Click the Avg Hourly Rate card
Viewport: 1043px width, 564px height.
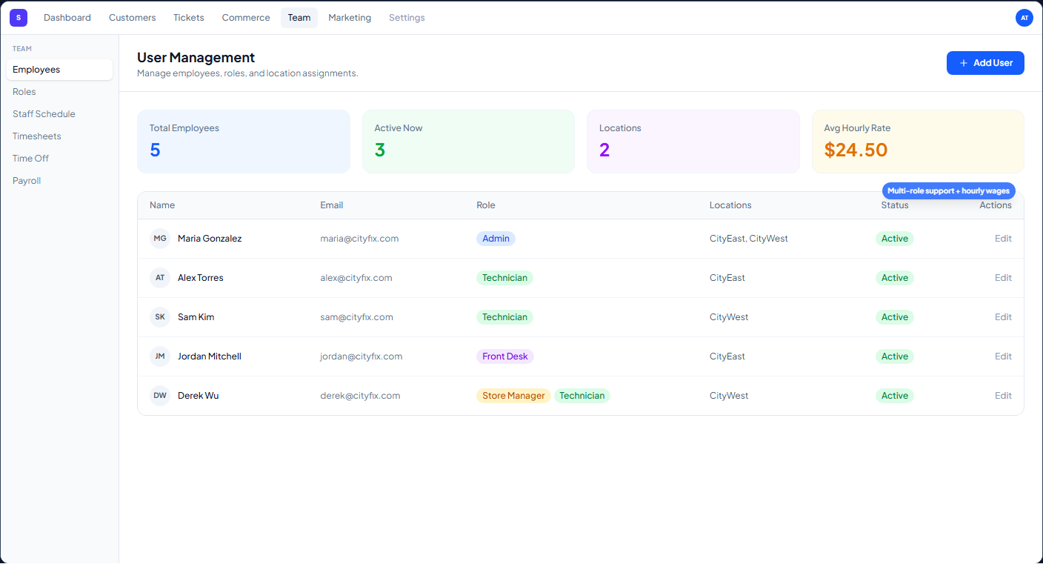pyautogui.click(x=918, y=142)
